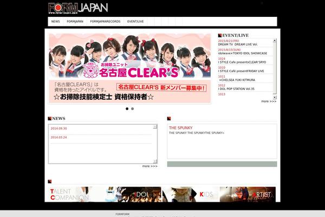Open THE SPUNKY heading link
325x217 pixels.
(x=181, y=128)
